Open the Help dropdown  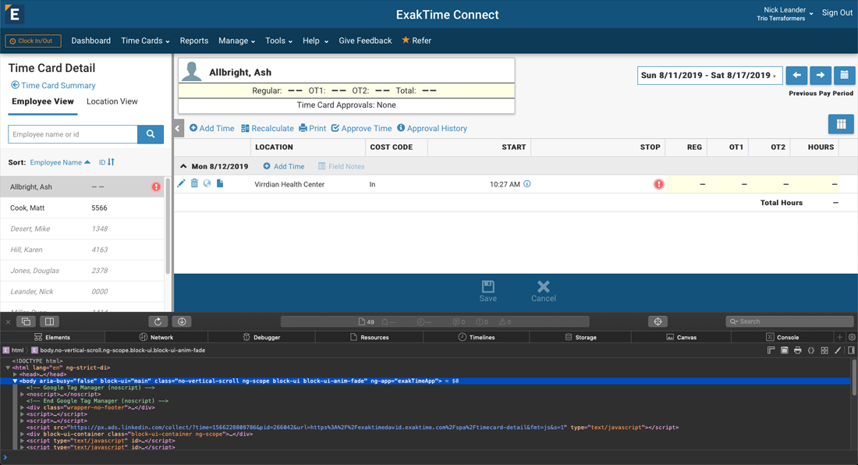pos(315,41)
